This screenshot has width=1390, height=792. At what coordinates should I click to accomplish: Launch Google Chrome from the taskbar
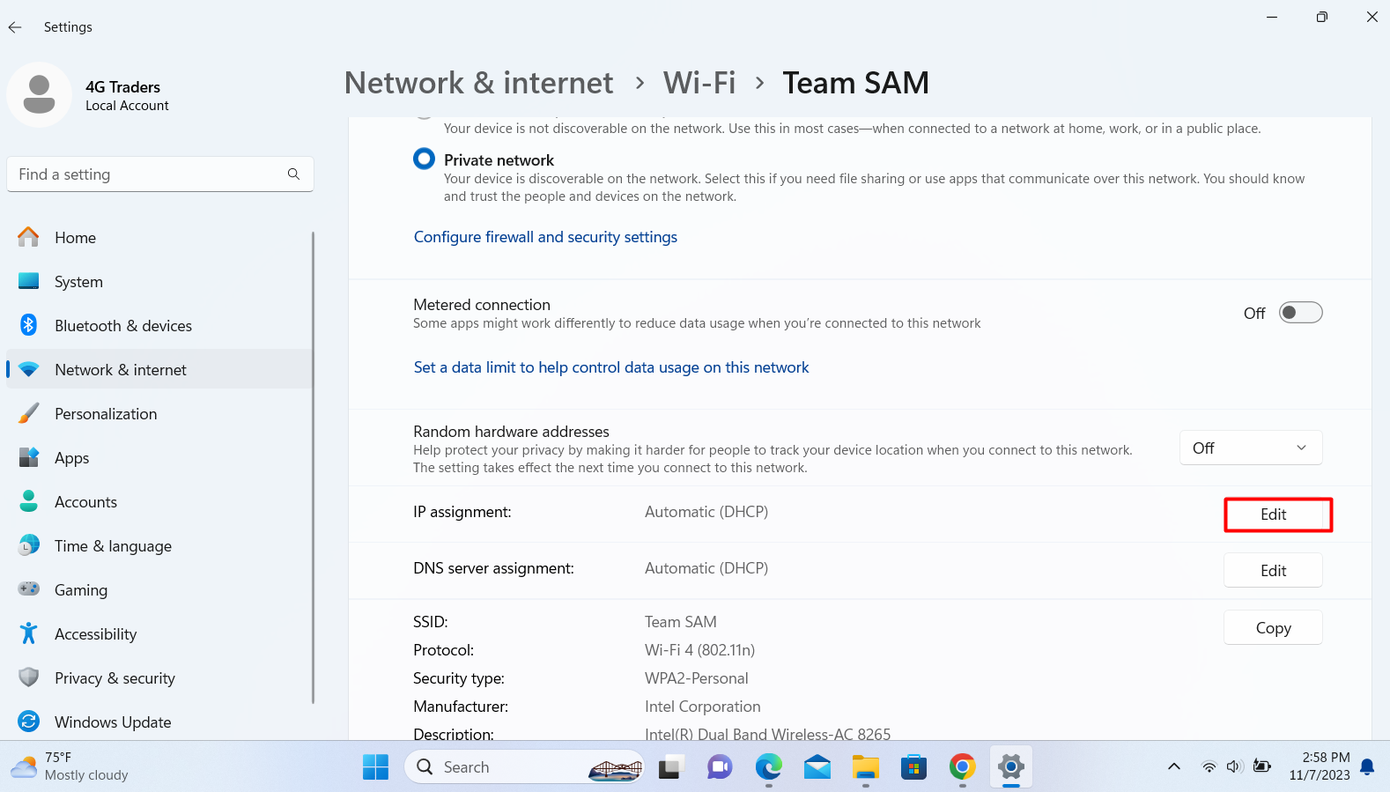click(962, 767)
